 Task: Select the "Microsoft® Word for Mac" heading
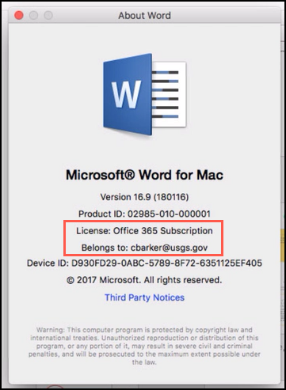point(144,175)
